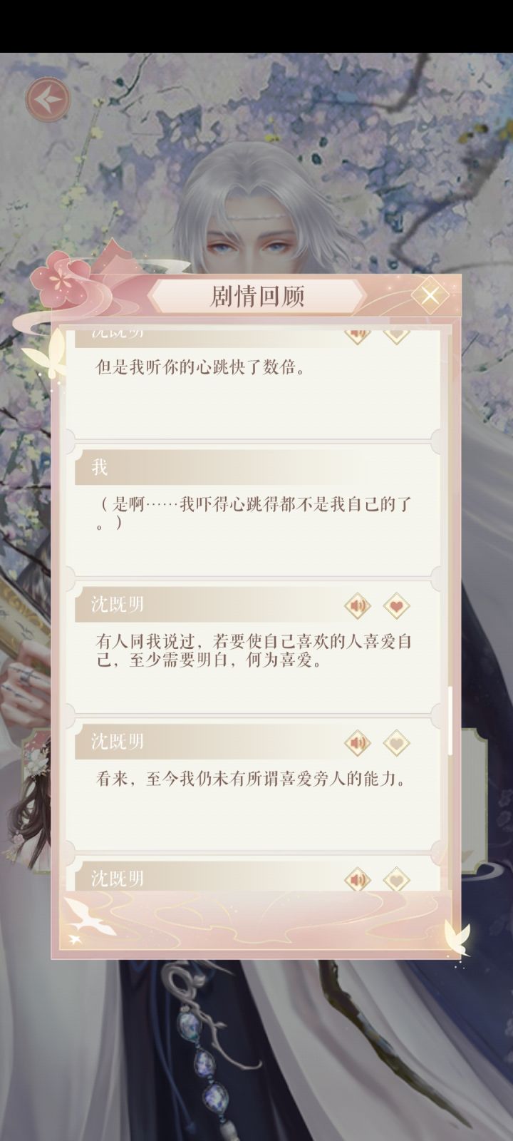513x1141 pixels.
Task: Favorite the 看来，至今我仍未有 line with its heart
Action: point(397,743)
